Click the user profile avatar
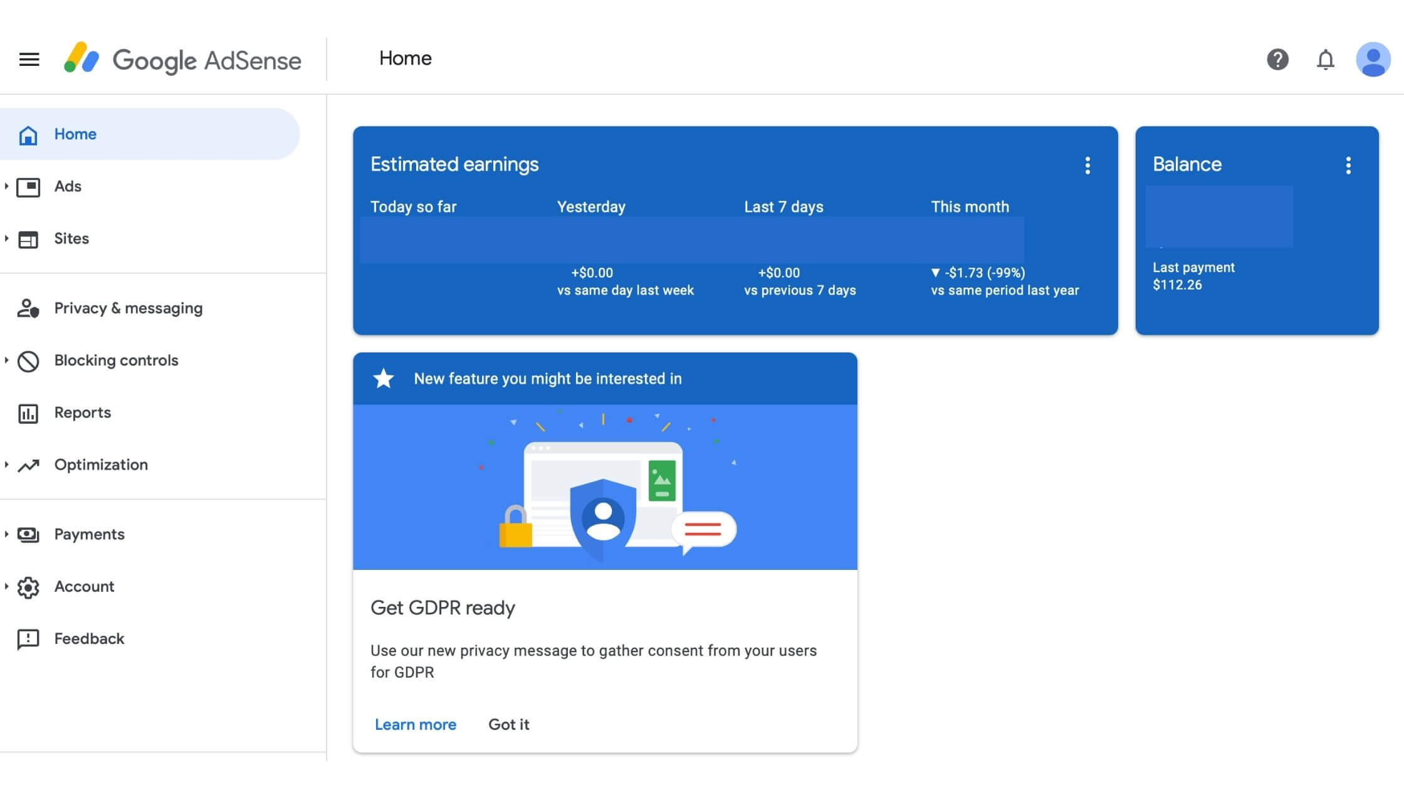Viewport: 1404px width, 790px height. click(1373, 59)
